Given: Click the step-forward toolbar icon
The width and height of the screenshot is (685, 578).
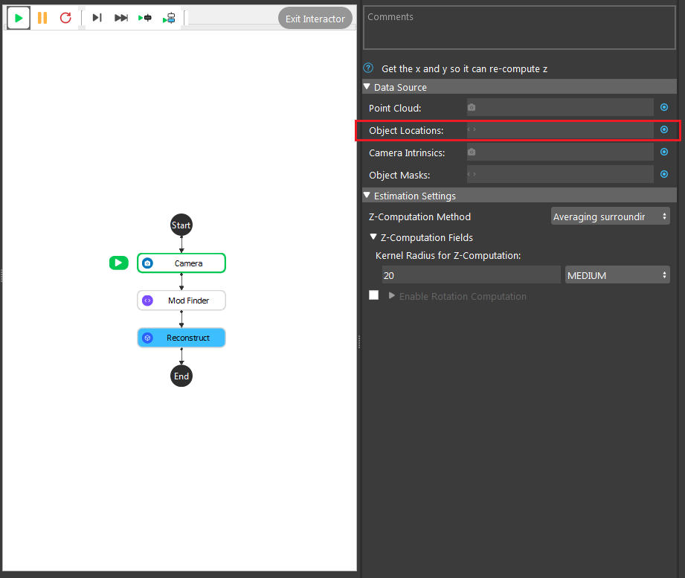Looking at the screenshot, I should pos(97,18).
